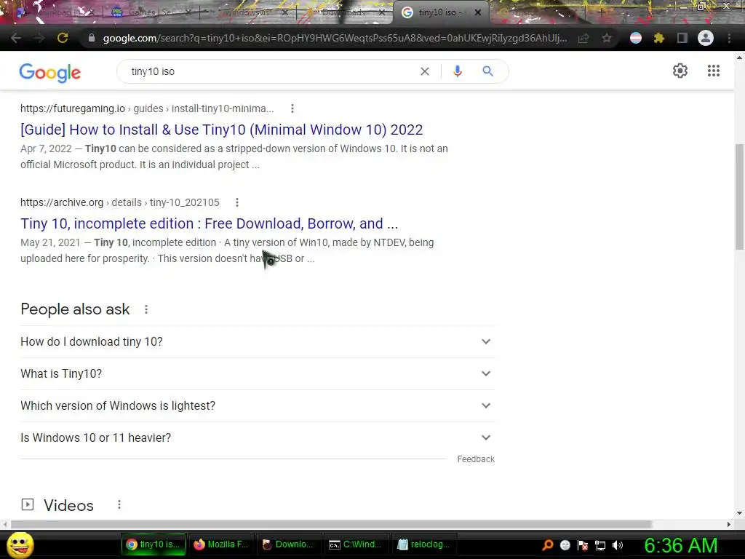Screen dimensions: 745x559
Task: Open the options dots for archive.org result
Action: 236,202
